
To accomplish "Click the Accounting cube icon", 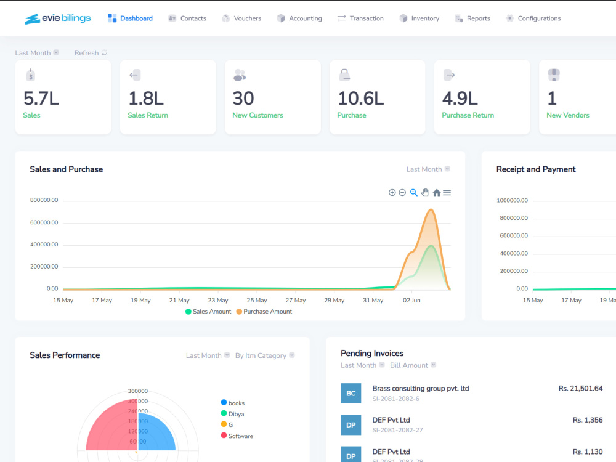I will [x=280, y=18].
